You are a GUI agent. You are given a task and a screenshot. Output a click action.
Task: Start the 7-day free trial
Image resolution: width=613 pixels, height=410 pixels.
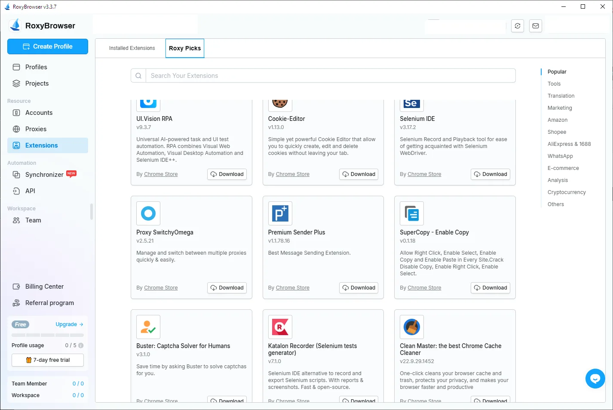click(48, 360)
